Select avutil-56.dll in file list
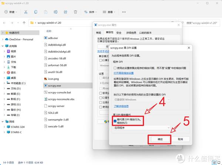This screenshot has height=165, width=222. pyautogui.click(x=53, y=72)
